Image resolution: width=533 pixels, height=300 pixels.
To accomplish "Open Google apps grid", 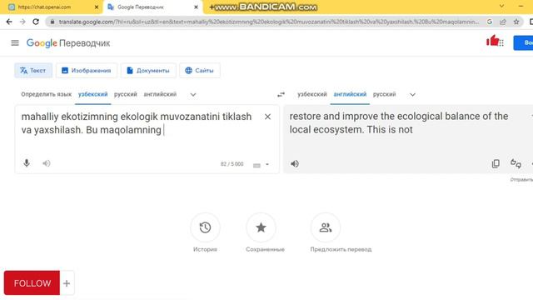I will [x=501, y=42].
